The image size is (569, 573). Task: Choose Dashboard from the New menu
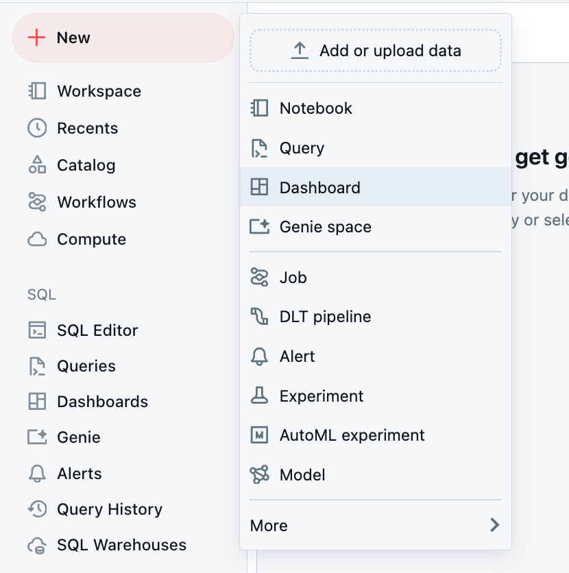319,187
